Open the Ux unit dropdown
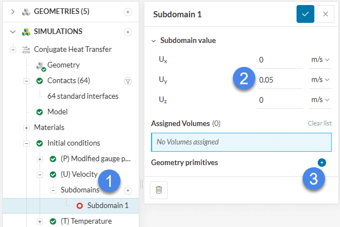 pos(320,60)
